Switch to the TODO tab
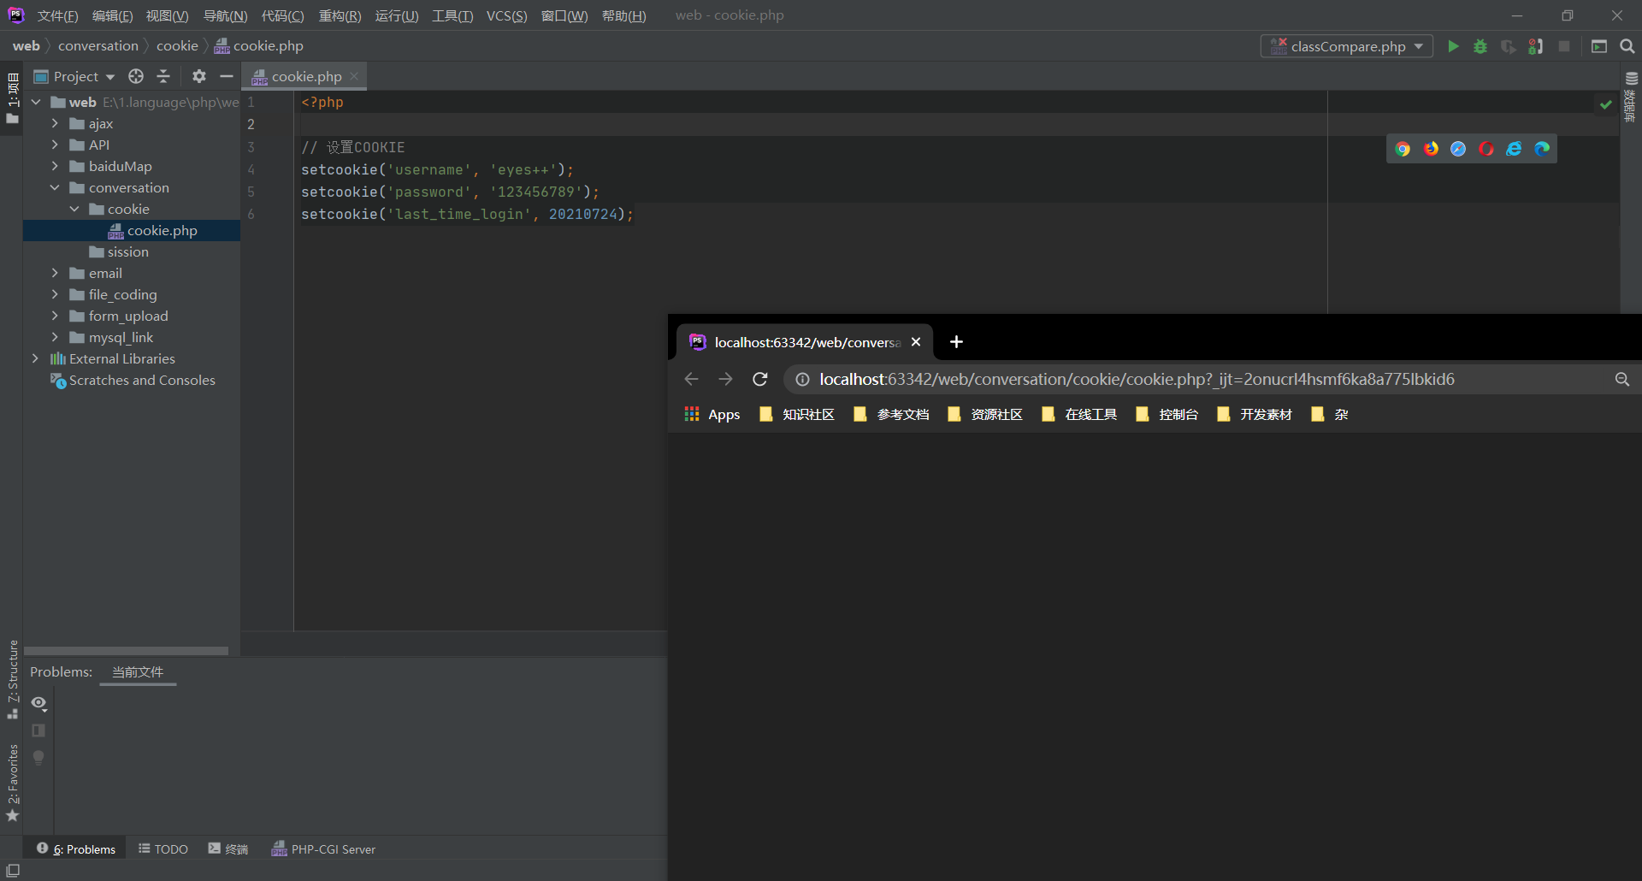Screen dimensions: 1642x881 pos(162,848)
